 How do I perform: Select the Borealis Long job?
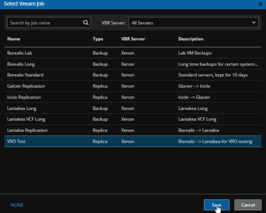133,64
